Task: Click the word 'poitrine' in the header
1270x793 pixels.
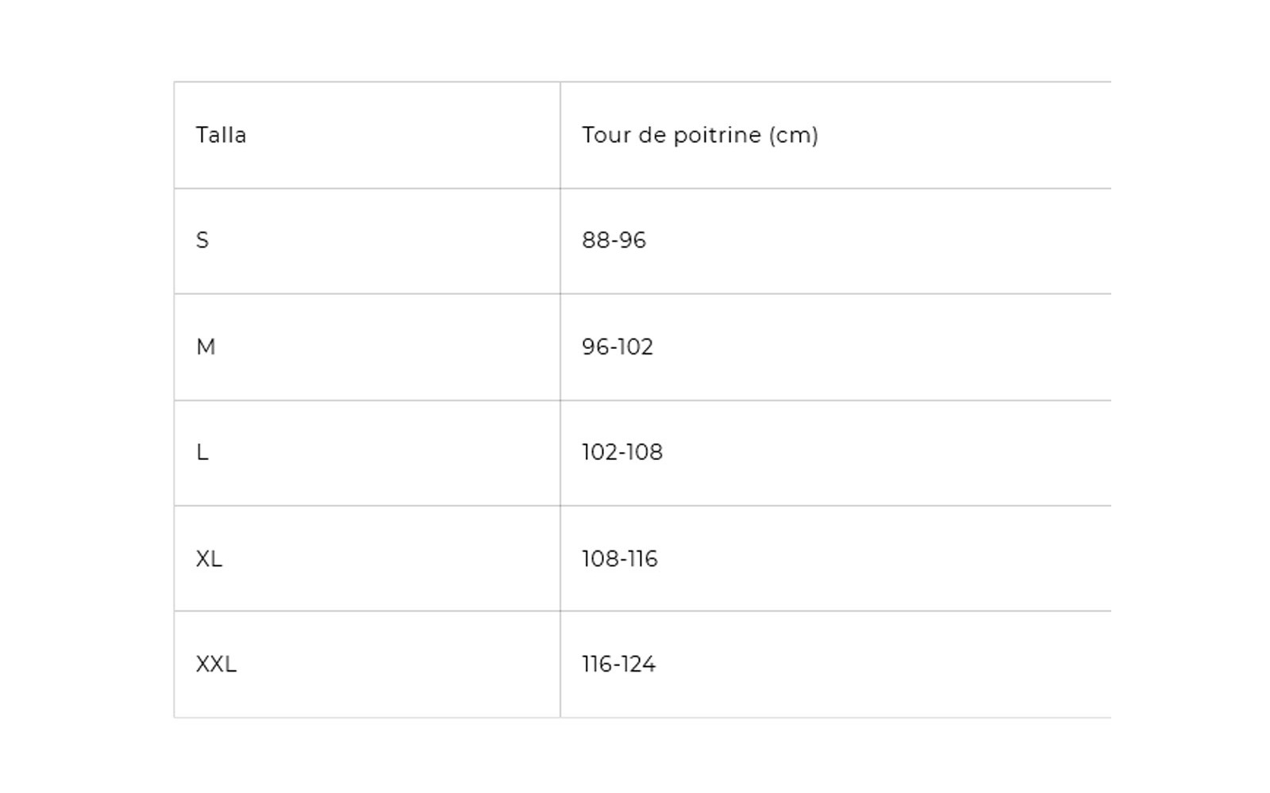Action: point(717,135)
